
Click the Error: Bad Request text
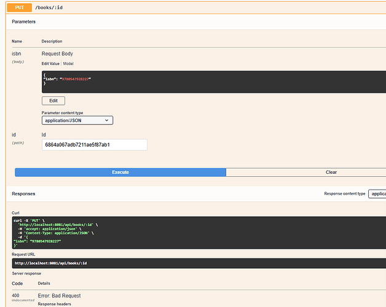coord(60,296)
